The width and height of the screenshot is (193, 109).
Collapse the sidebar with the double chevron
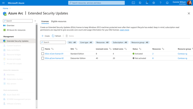35,21
